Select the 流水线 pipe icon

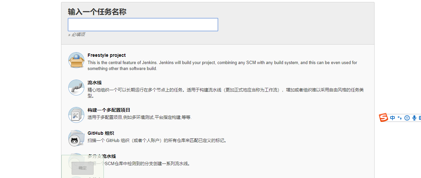click(x=76, y=88)
